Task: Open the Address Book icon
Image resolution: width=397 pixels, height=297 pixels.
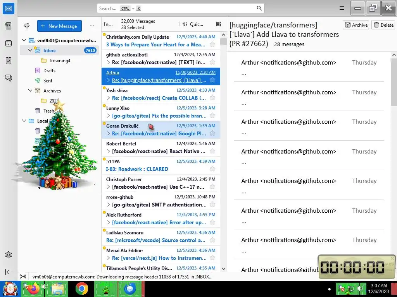Action: pyautogui.click(x=9, y=26)
